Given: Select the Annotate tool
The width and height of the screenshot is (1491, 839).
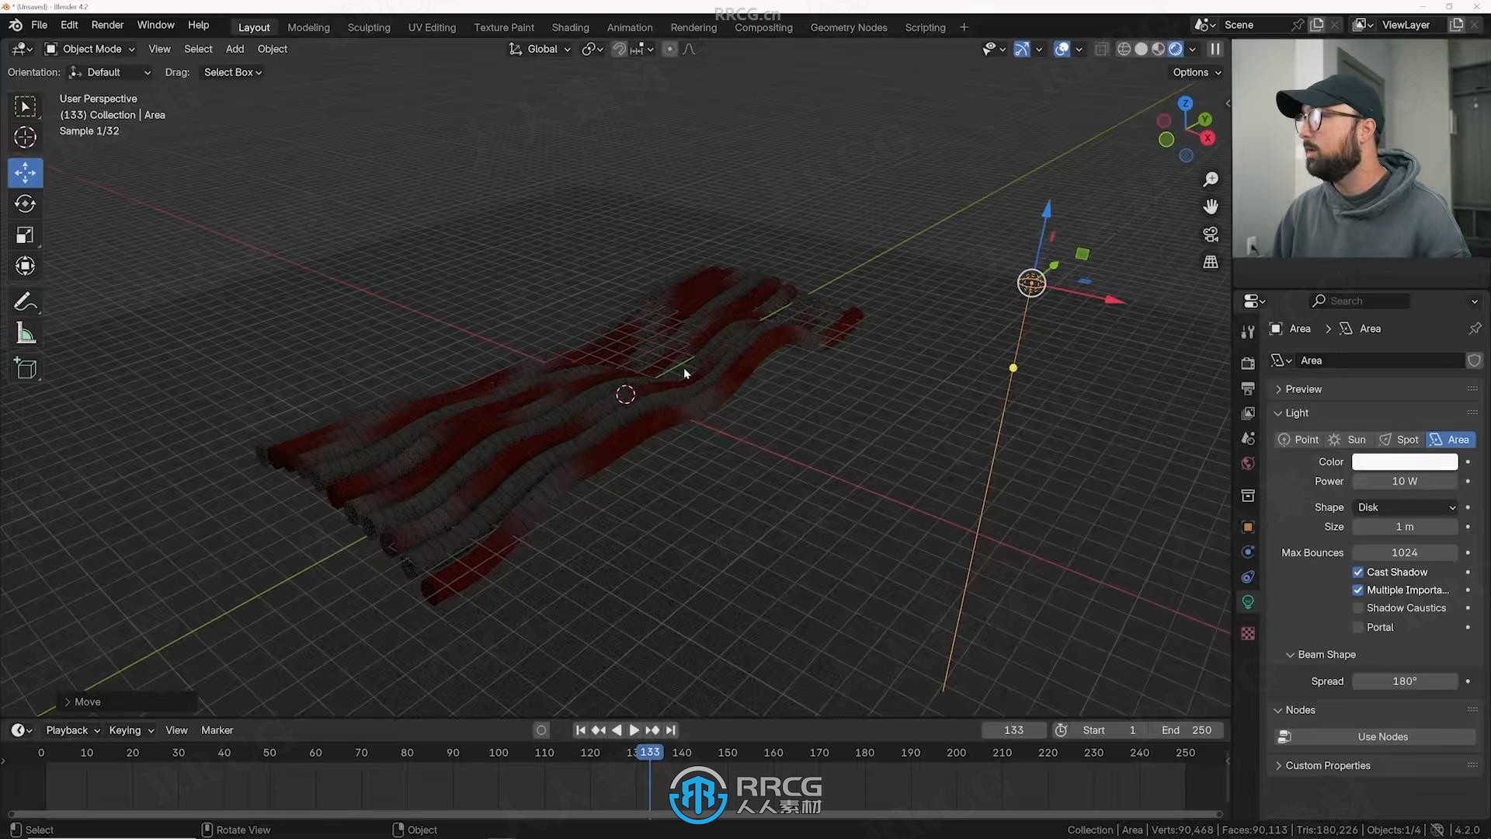Looking at the screenshot, I should point(26,301).
